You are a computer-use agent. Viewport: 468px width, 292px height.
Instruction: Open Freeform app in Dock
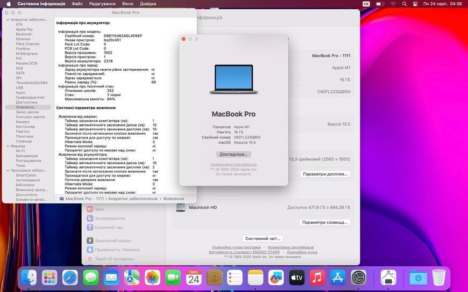(x=276, y=278)
